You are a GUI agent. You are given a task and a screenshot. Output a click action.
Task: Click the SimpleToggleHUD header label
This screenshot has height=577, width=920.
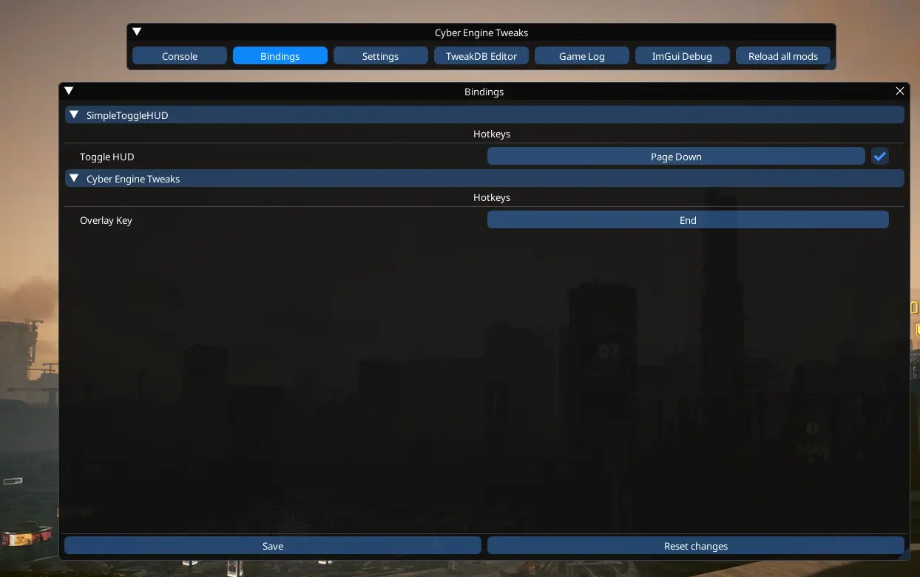(127, 115)
